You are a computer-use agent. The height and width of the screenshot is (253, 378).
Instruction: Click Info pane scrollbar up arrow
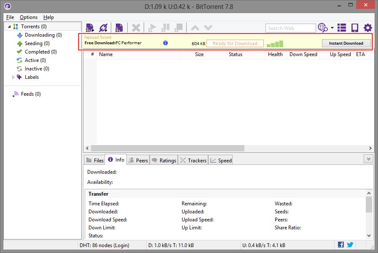pos(369,193)
